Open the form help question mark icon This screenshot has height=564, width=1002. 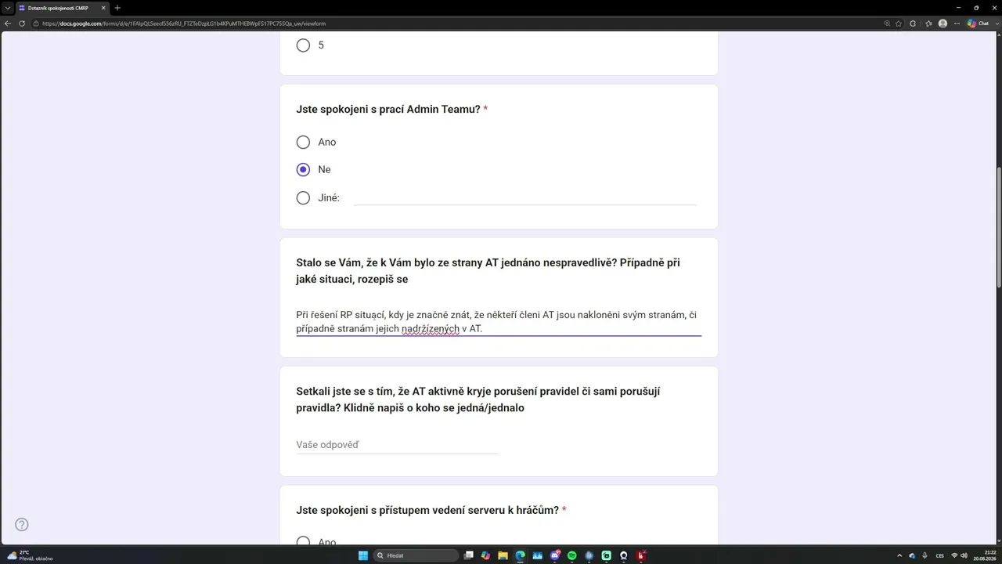coord(22,524)
